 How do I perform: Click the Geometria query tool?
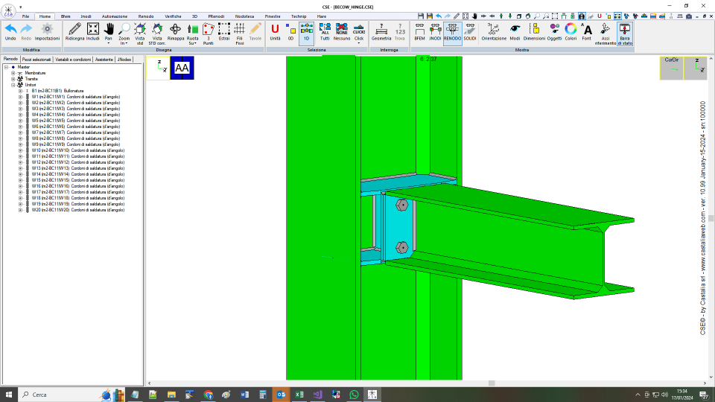pyautogui.click(x=381, y=32)
